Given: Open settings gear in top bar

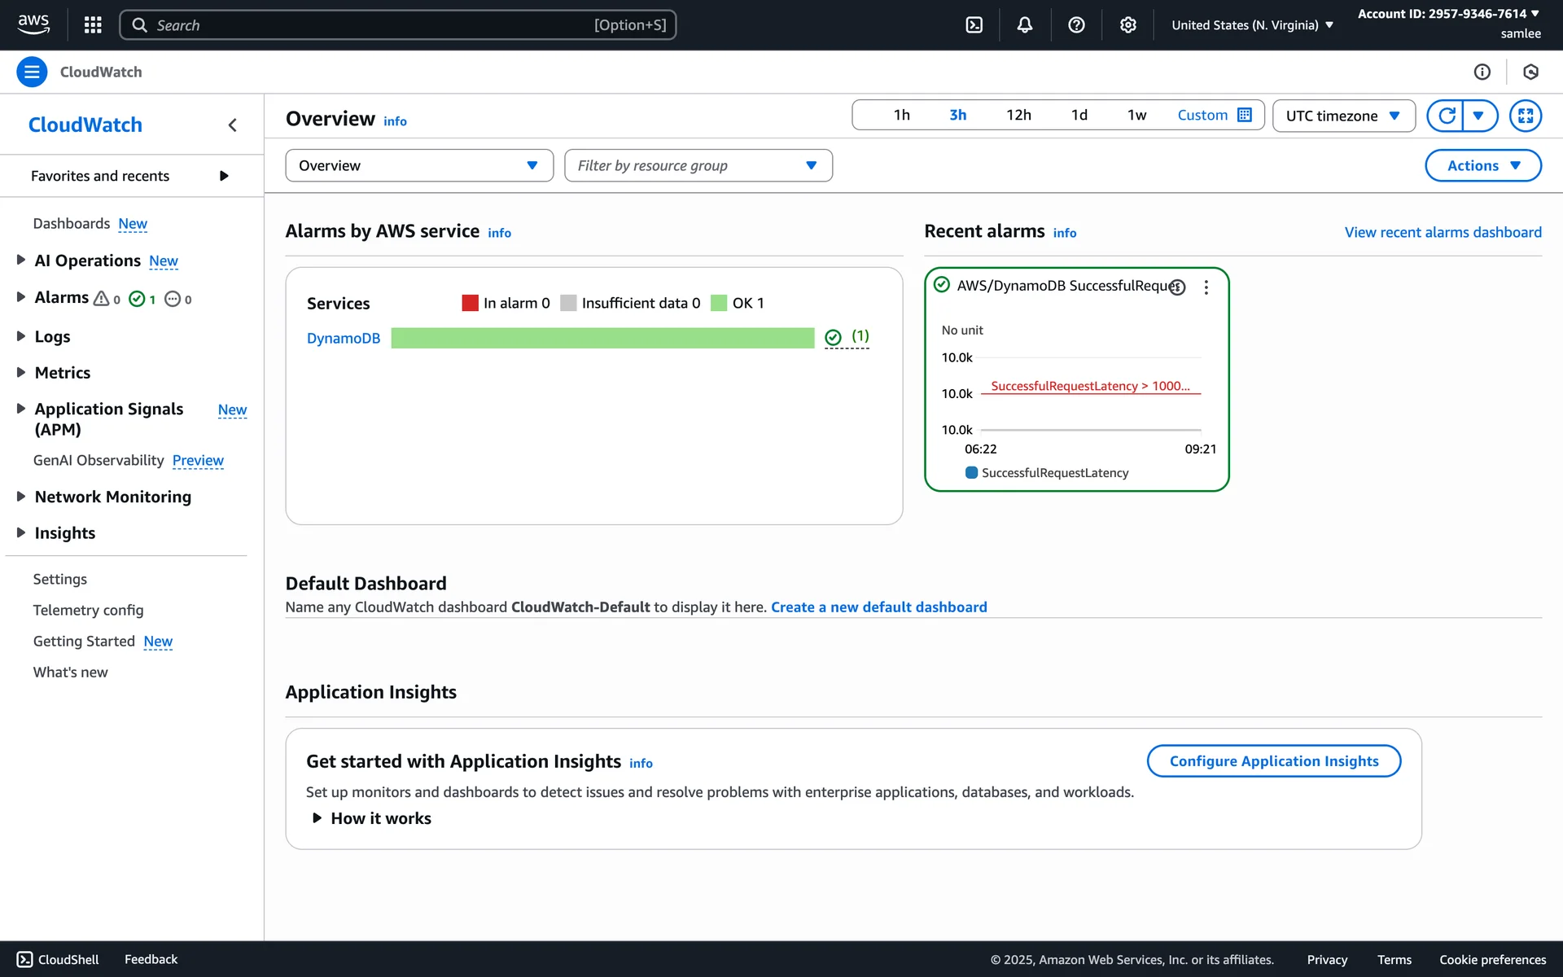Looking at the screenshot, I should click(1127, 24).
